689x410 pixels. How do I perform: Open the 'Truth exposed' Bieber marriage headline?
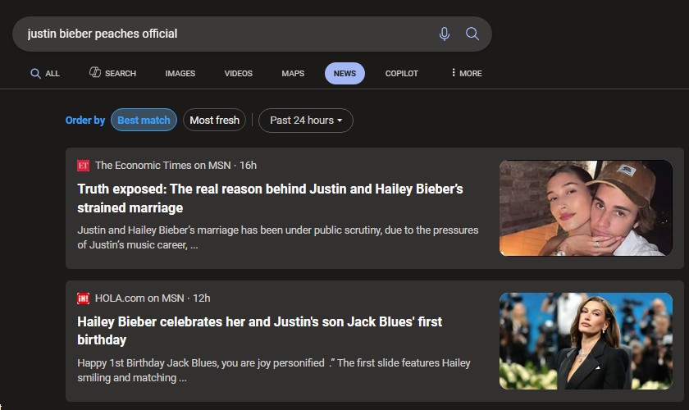click(270, 198)
